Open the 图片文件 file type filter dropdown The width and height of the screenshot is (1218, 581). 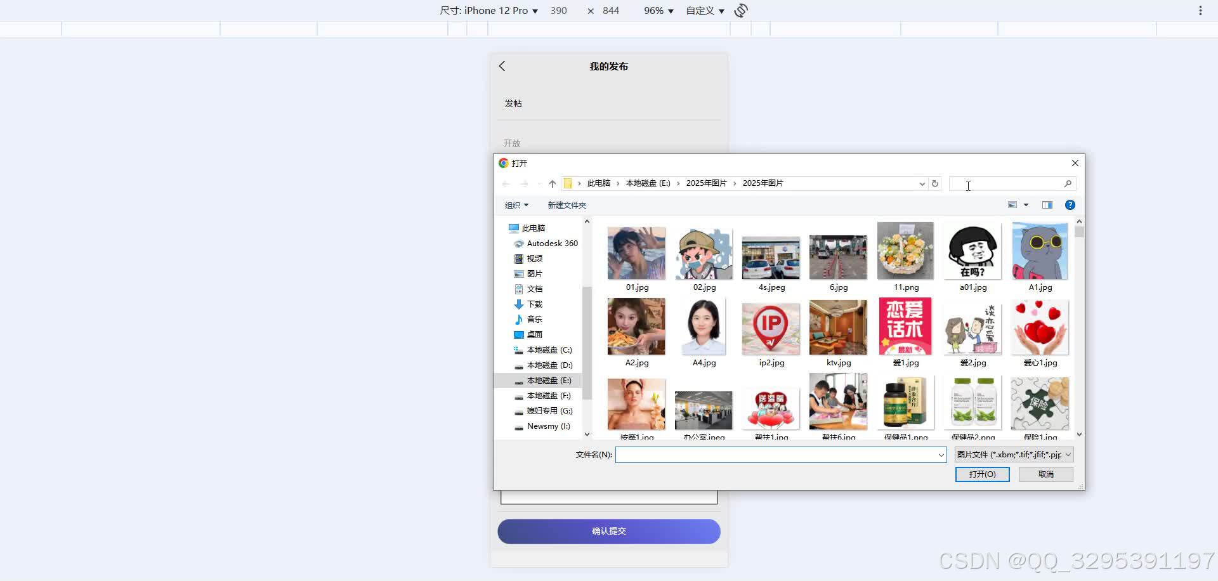pos(1012,454)
